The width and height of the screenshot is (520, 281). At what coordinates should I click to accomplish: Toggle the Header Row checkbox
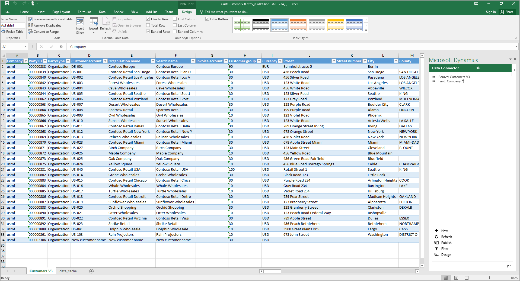coord(148,19)
